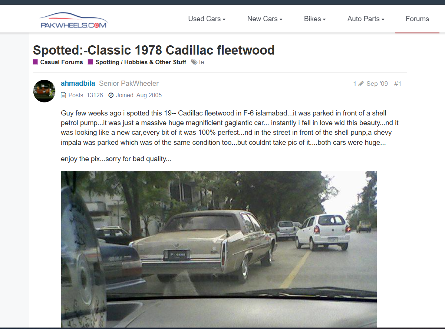445x329 pixels.
Task: Click the tag icon beside 'te'
Action: tap(194, 62)
